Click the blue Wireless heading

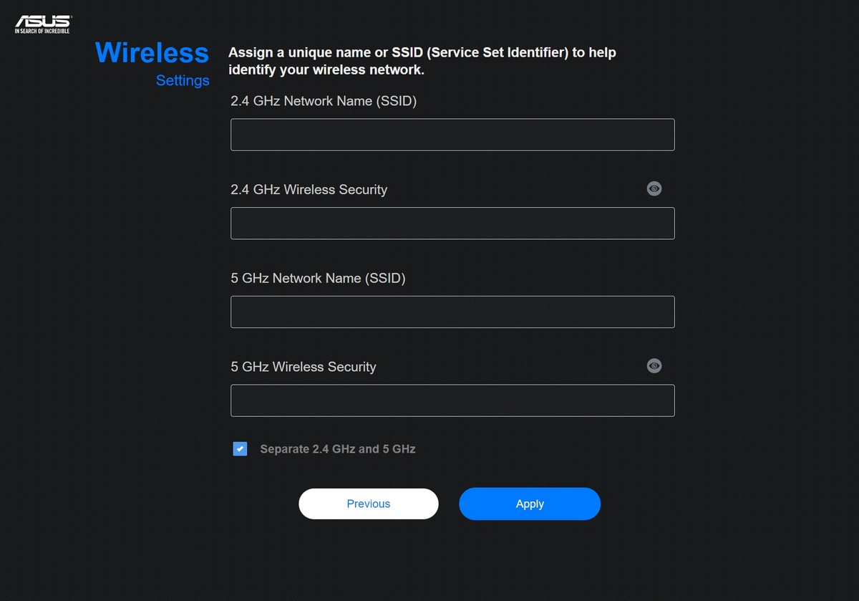(152, 52)
